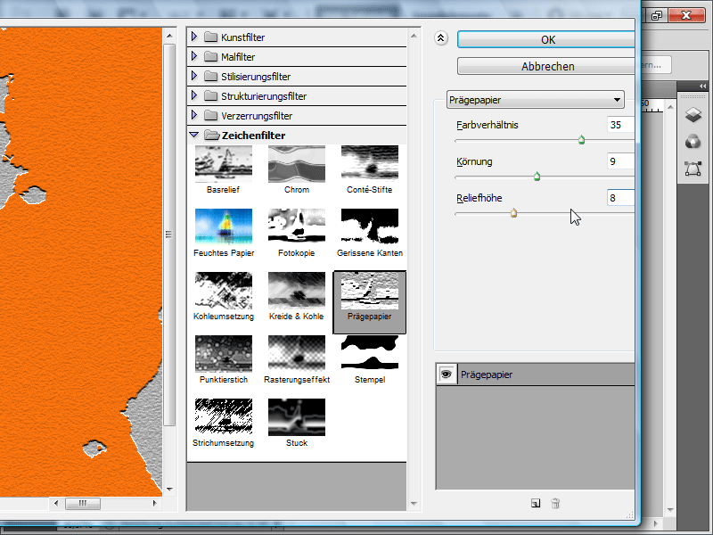Expand the Malfilter folder
Screen dimensions: 713x535
coord(194,56)
